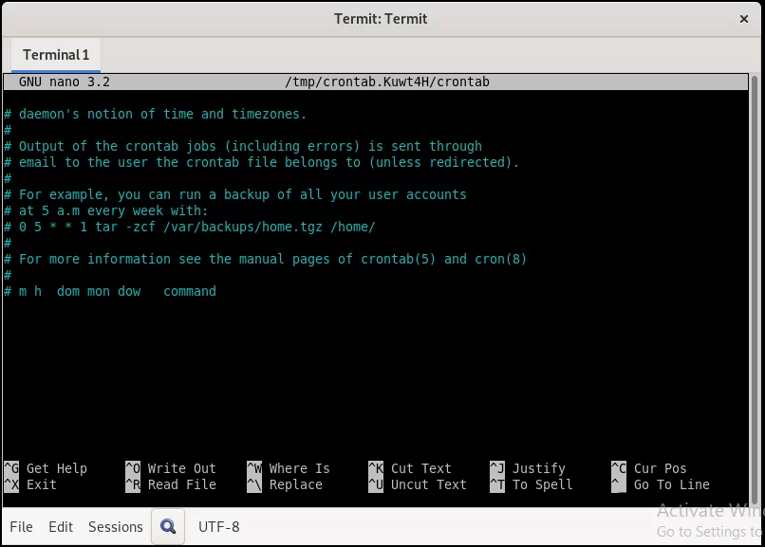
Task: Click the ^\ Replace shortcut
Action: 285,484
